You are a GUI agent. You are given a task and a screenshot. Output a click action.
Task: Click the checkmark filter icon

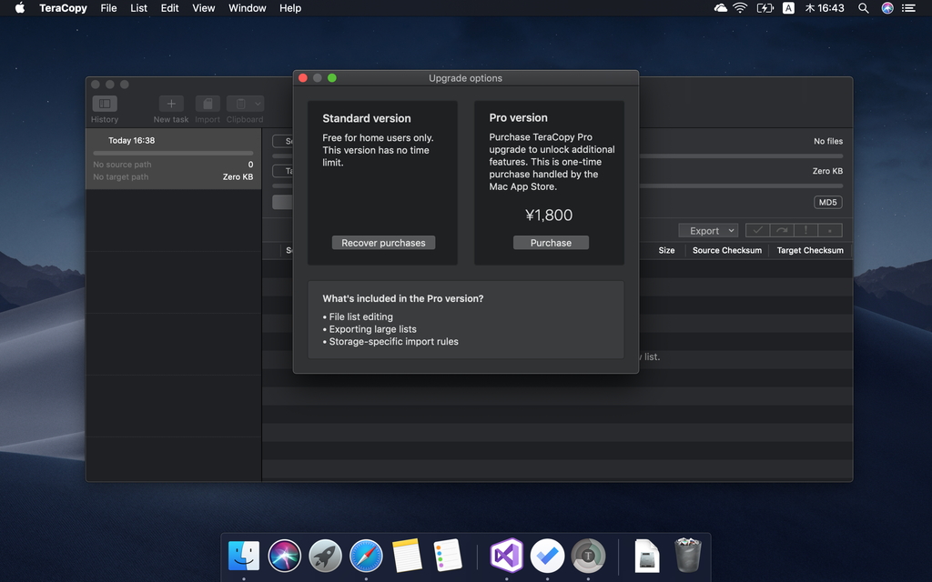click(757, 230)
